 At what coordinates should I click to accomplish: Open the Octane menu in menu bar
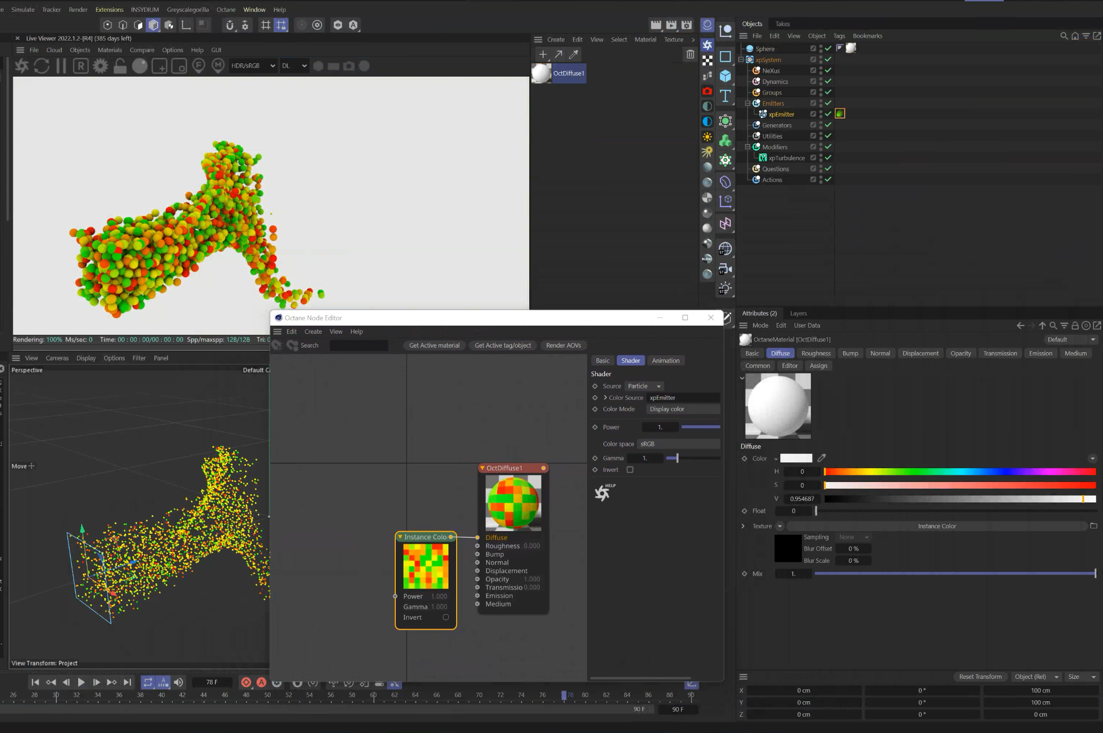coord(226,10)
